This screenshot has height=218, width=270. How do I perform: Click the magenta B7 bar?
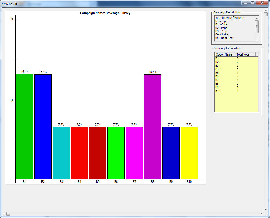click(134, 153)
